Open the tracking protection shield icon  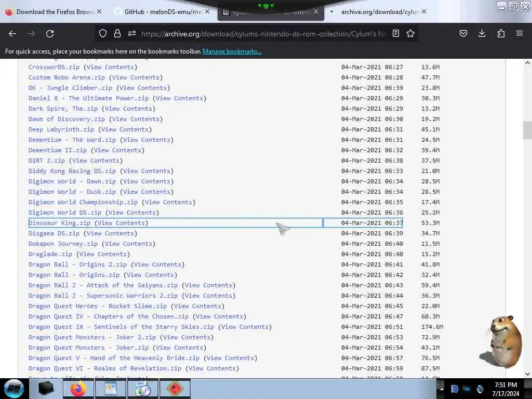(103, 34)
